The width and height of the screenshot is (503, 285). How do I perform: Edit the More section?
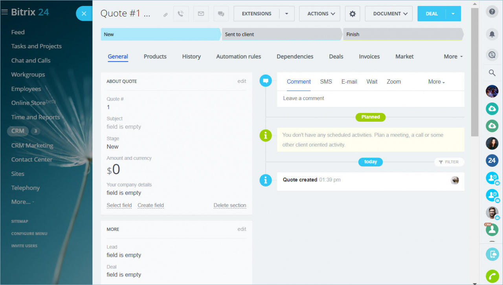coord(242,229)
